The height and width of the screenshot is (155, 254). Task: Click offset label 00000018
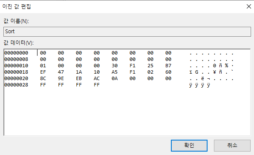(x=16, y=72)
